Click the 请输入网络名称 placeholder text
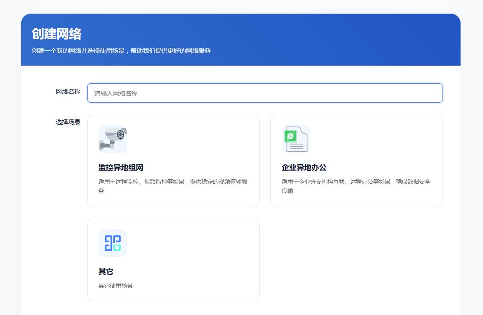 coord(117,93)
